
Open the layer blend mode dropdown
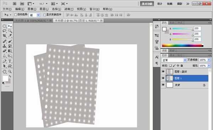(x=174, y=60)
